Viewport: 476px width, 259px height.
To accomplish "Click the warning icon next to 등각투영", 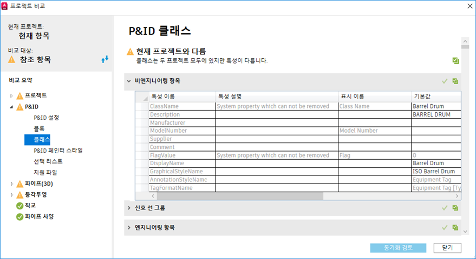I will click(19, 195).
